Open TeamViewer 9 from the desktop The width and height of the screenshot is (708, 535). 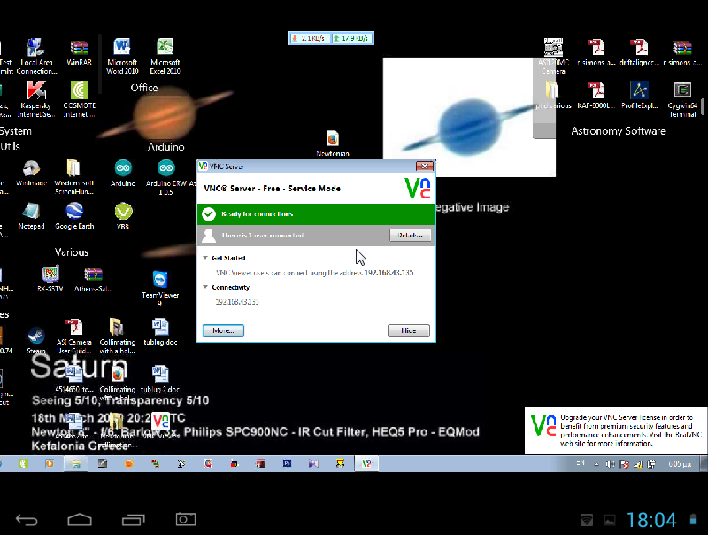click(x=160, y=289)
